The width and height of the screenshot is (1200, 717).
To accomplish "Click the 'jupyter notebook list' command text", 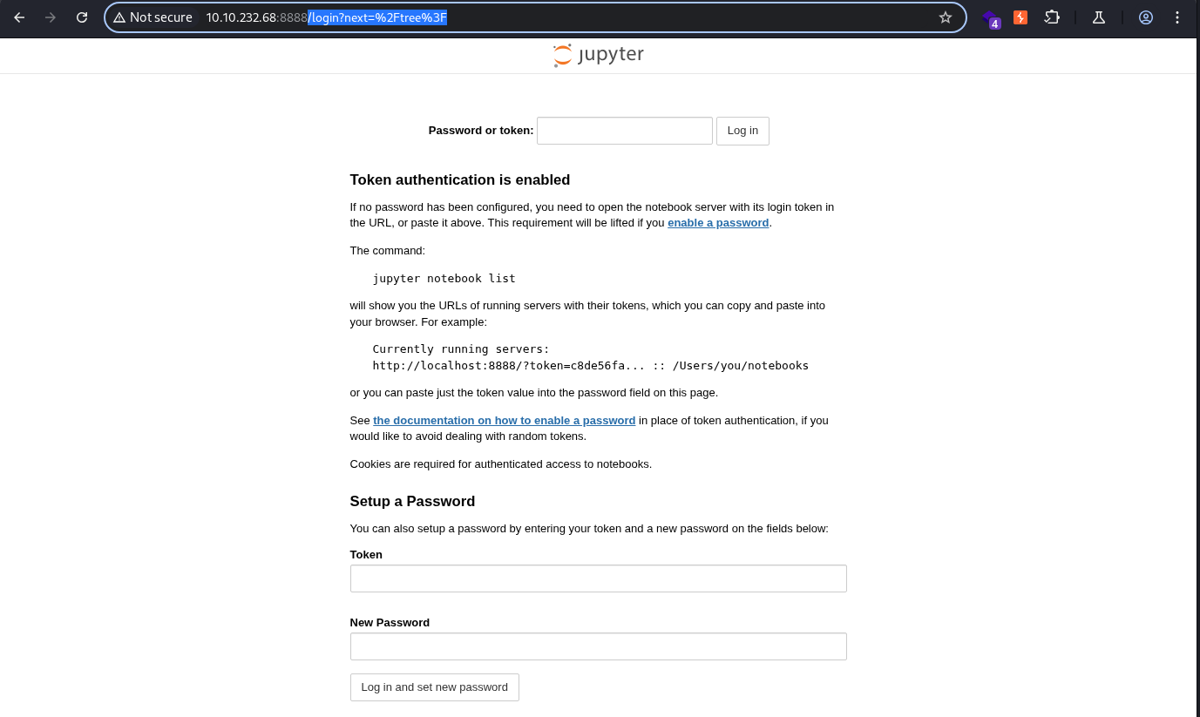I will click(x=444, y=279).
